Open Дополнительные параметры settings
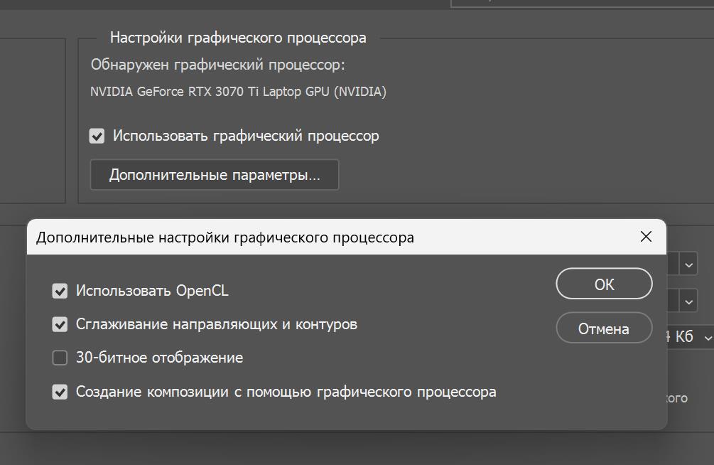Viewport: 714px width, 465px height. [x=215, y=174]
